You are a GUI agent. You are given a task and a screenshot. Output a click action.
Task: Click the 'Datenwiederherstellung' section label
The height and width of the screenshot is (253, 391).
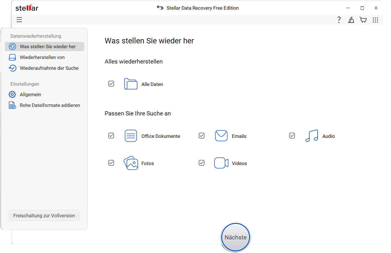click(x=36, y=36)
